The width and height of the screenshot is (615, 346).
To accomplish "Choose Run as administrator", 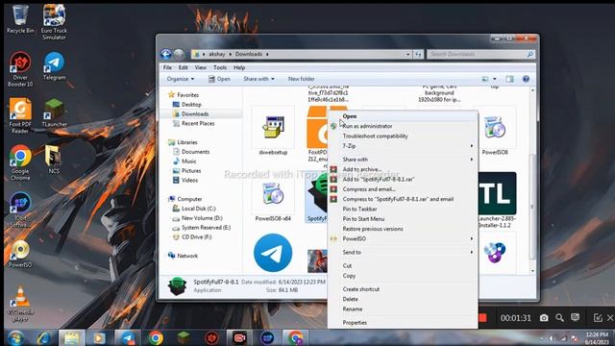I will click(x=403, y=126).
